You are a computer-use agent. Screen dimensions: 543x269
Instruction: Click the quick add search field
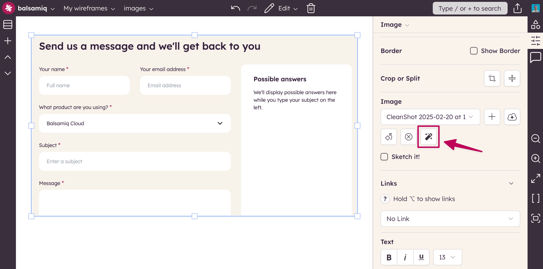(x=470, y=8)
